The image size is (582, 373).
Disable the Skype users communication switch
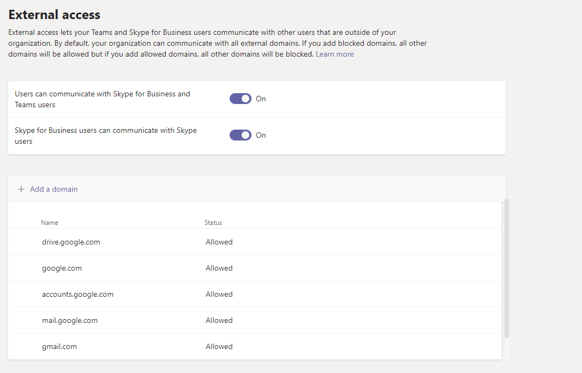pyautogui.click(x=240, y=135)
